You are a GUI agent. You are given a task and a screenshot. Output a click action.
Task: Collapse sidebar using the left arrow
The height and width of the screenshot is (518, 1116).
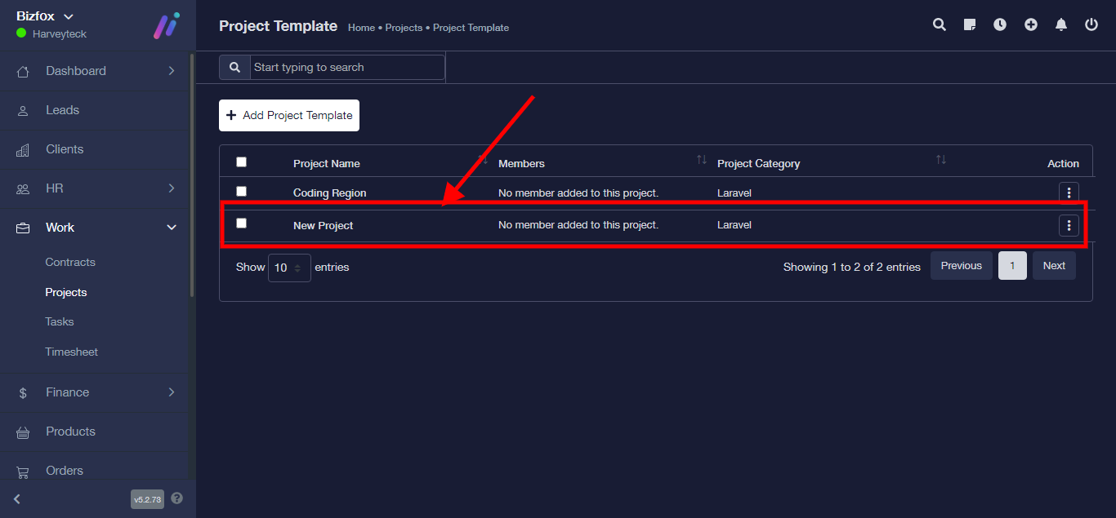(17, 498)
